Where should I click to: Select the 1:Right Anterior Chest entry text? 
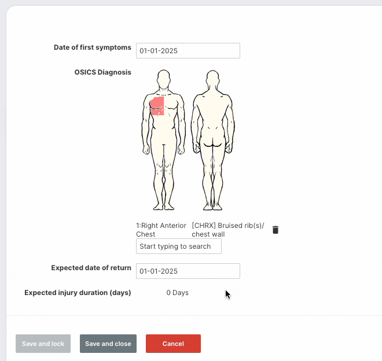pos(161,230)
